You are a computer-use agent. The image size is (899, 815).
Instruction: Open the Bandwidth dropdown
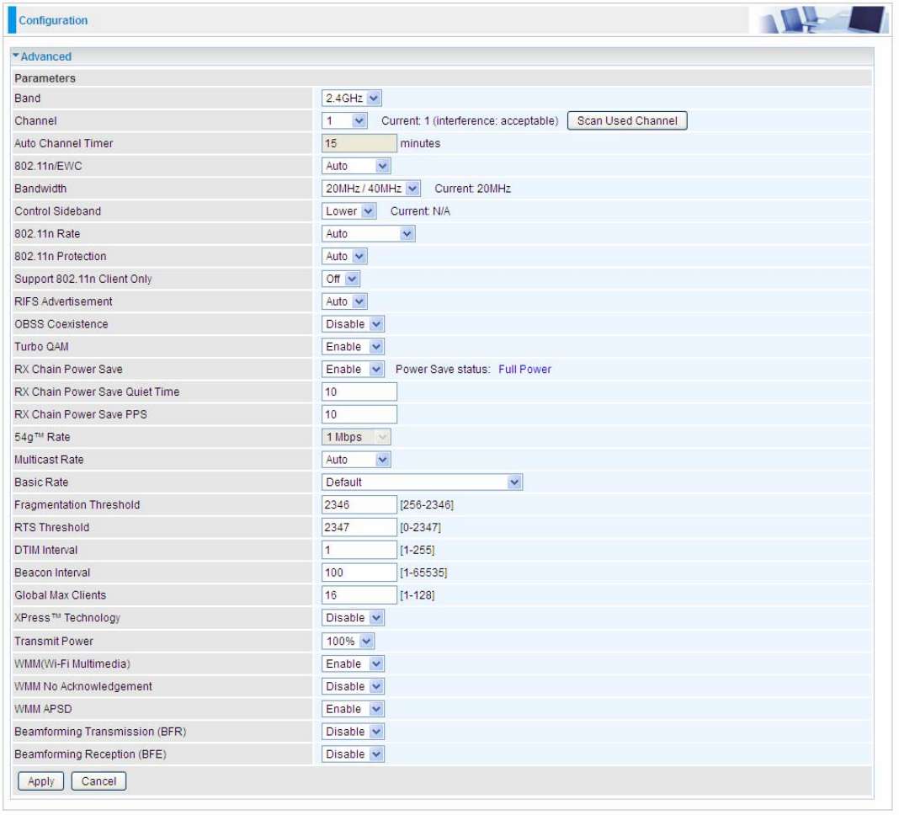pos(371,189)
